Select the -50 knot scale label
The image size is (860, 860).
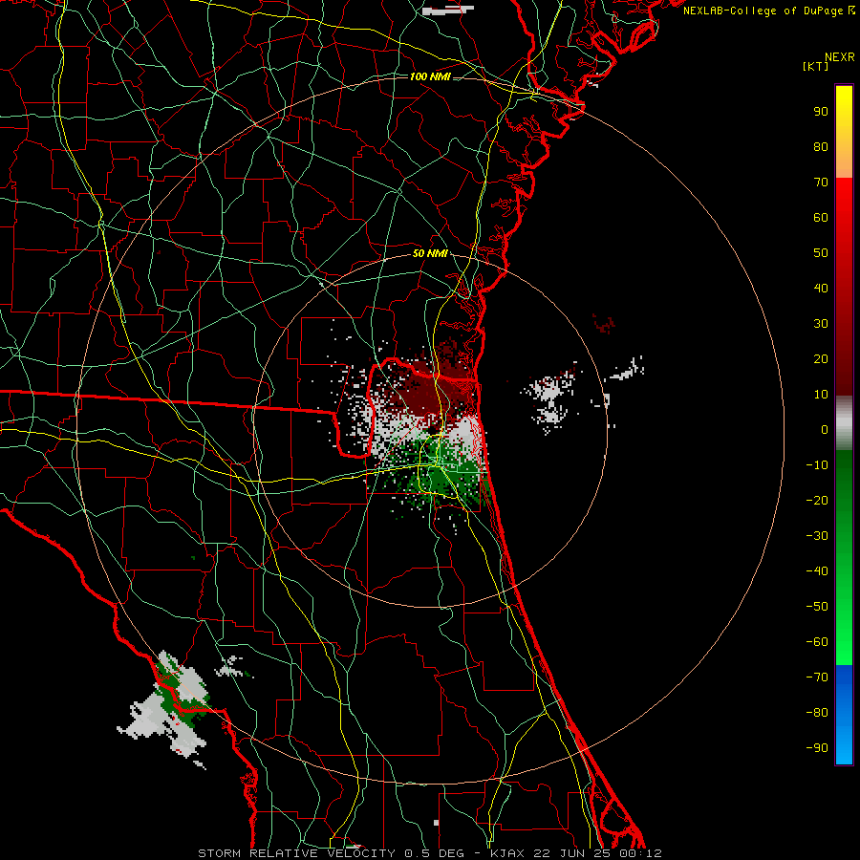pos(817,607)
